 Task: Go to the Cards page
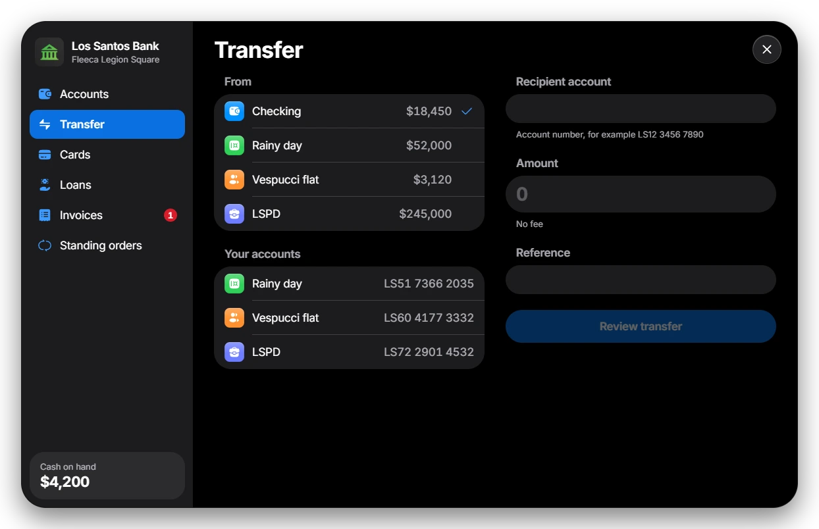click(x=107, y=155)
